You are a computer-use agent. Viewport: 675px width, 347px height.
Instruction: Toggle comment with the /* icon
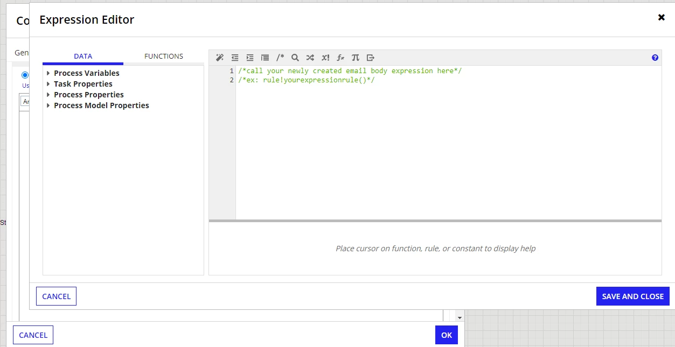(x=280, y=58)
